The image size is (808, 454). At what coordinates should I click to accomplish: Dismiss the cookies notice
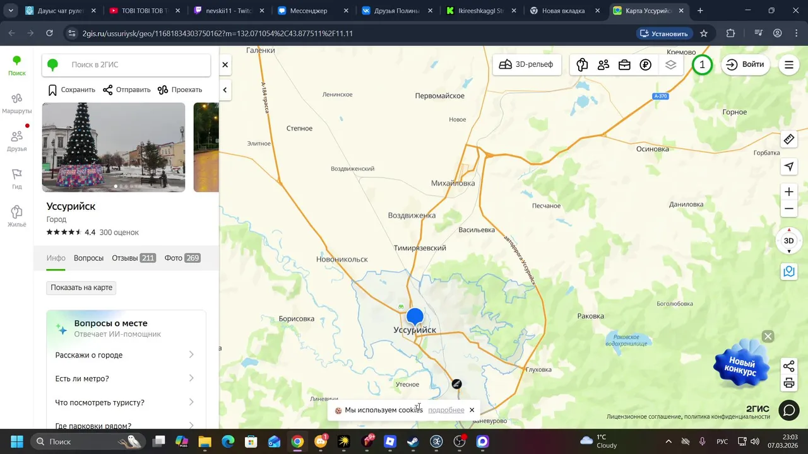click(472, 410)
